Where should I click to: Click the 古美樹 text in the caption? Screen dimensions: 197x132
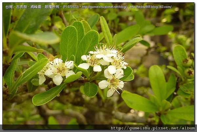22,7
